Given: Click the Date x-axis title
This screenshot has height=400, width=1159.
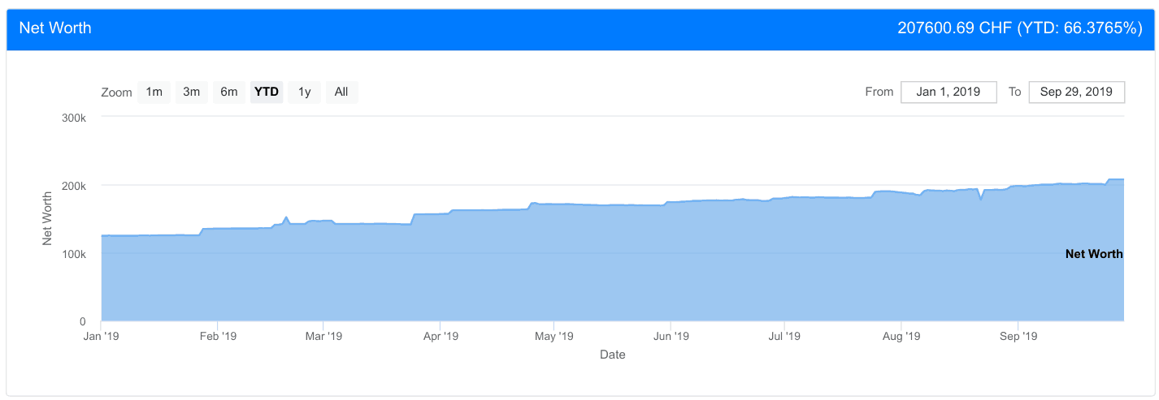Looking at the screenshot, I should click(x=613, y=355).
